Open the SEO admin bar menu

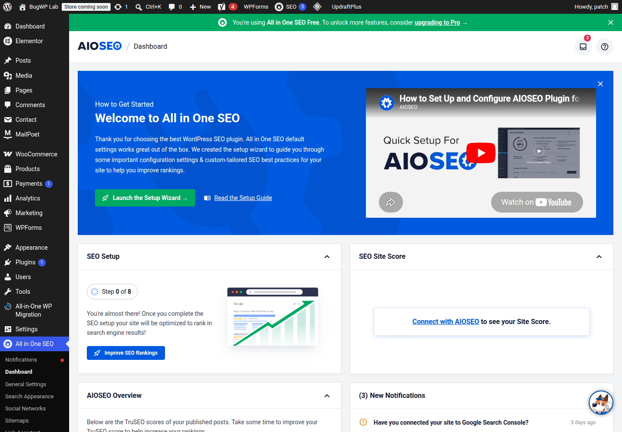tap(291, 7)
